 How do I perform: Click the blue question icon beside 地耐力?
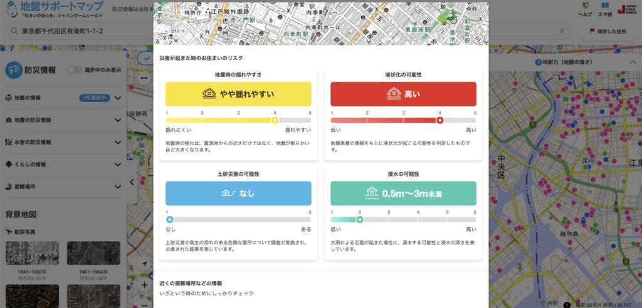(538, 63)
